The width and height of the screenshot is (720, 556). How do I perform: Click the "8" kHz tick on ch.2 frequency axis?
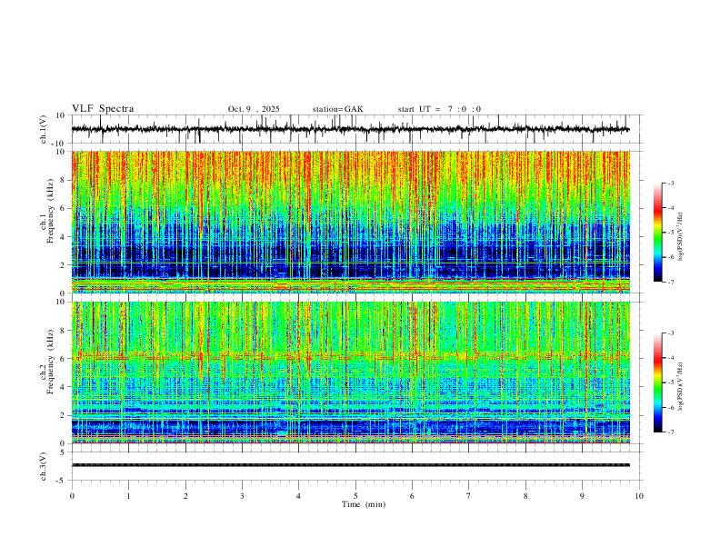[x=64, y=331]
